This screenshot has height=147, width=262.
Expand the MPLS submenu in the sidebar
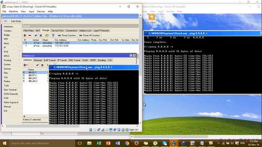(12, 56)
